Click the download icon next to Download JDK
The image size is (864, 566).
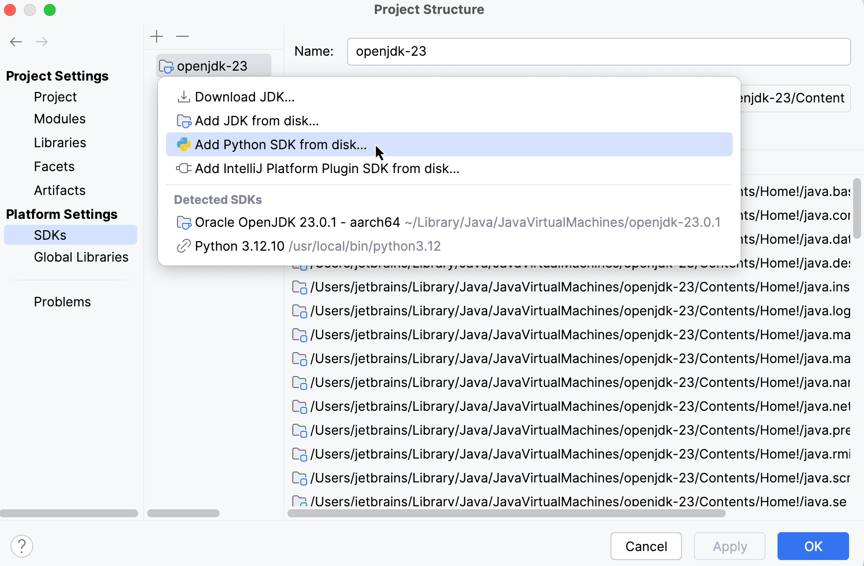184,96
